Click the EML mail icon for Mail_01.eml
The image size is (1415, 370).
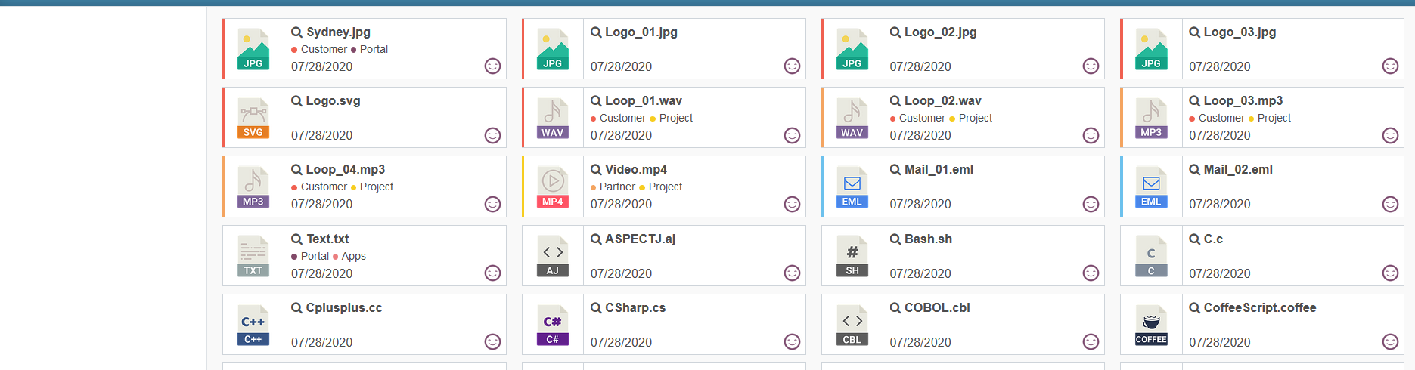852,187
